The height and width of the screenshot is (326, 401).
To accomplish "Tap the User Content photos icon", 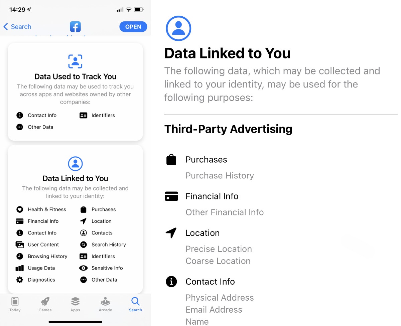I will click(20, 244).
